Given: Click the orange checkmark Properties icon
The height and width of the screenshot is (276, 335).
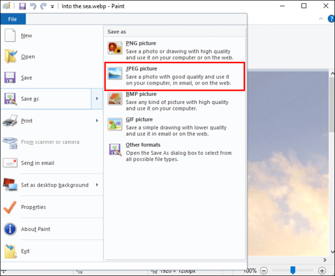Looking at the screenshot, I should click(x=10, y=207).
